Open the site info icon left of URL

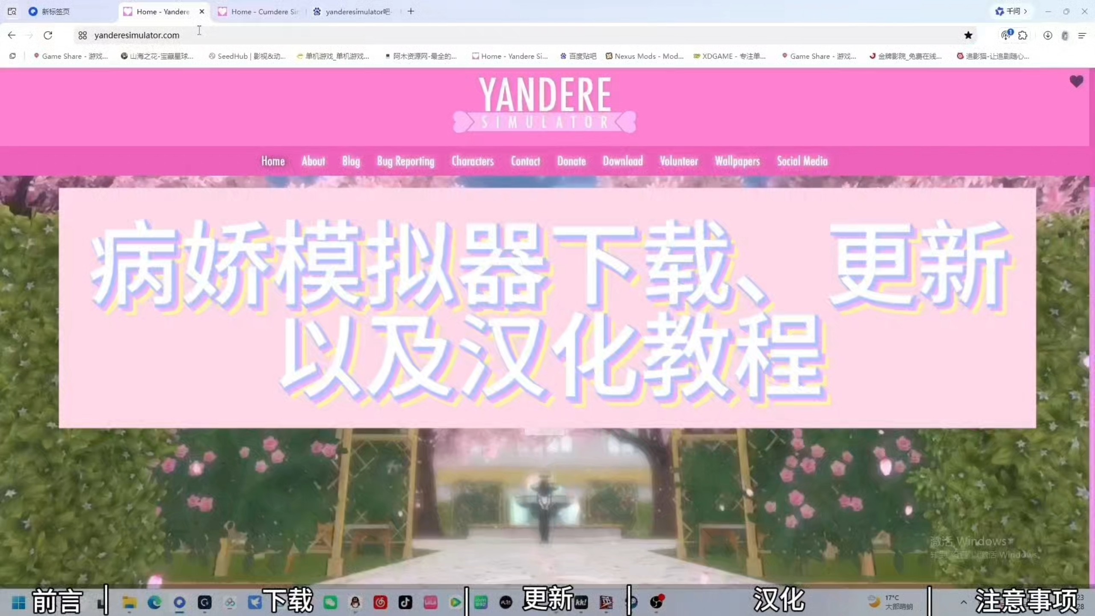[x=83, y=35]
